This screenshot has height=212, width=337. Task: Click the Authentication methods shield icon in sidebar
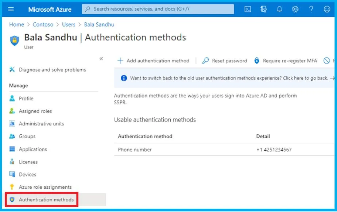click(12, 200)
